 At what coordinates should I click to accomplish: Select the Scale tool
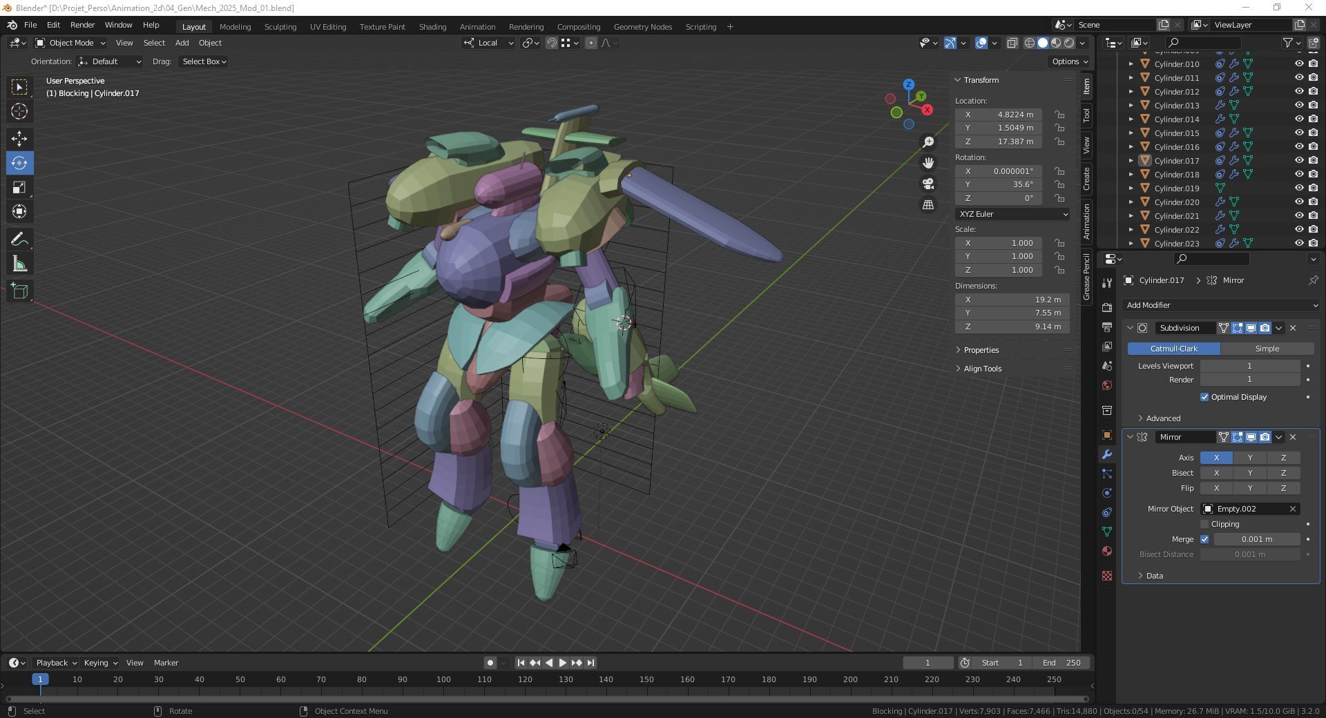(x=19, y=188)
